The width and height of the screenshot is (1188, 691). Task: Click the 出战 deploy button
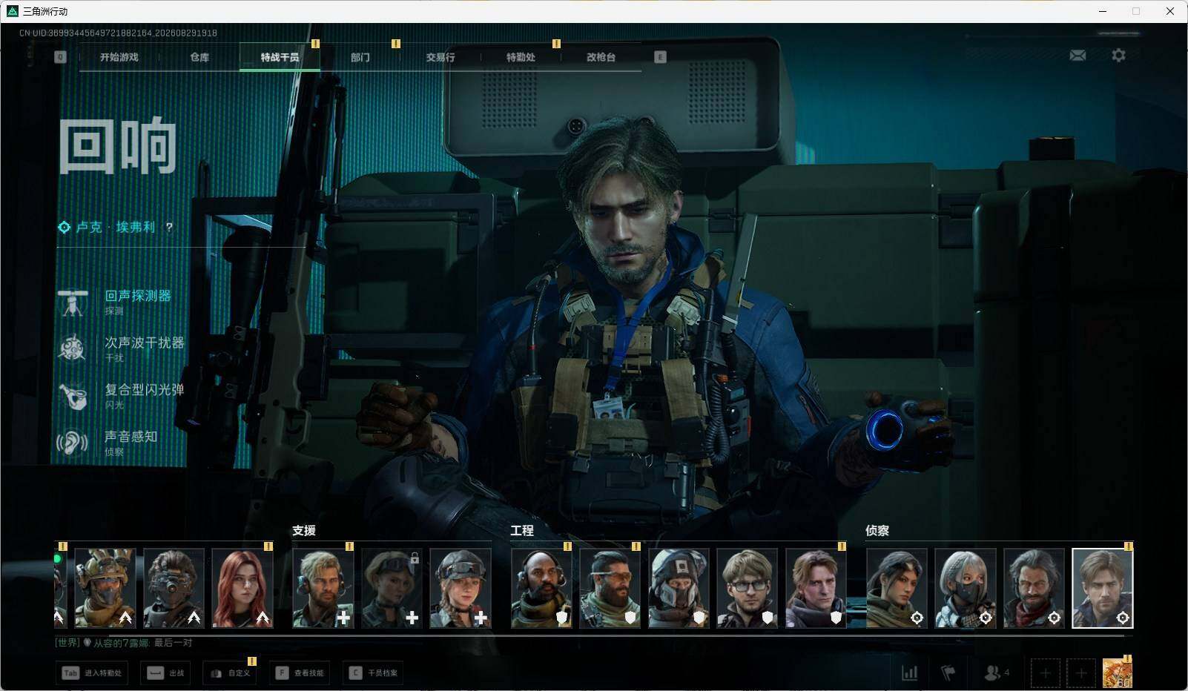click(x=165, y=673)
